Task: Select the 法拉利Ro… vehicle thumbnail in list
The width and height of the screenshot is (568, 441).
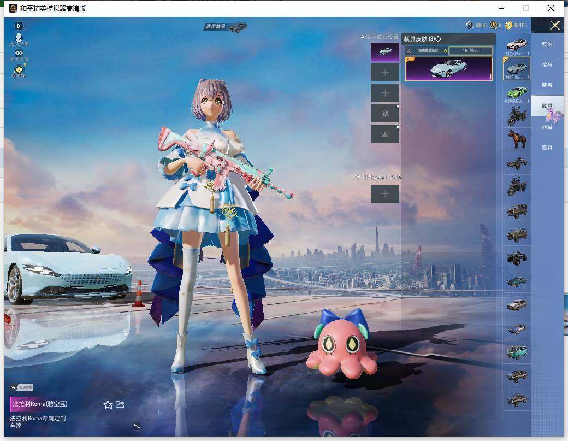Action: (517, 69)
